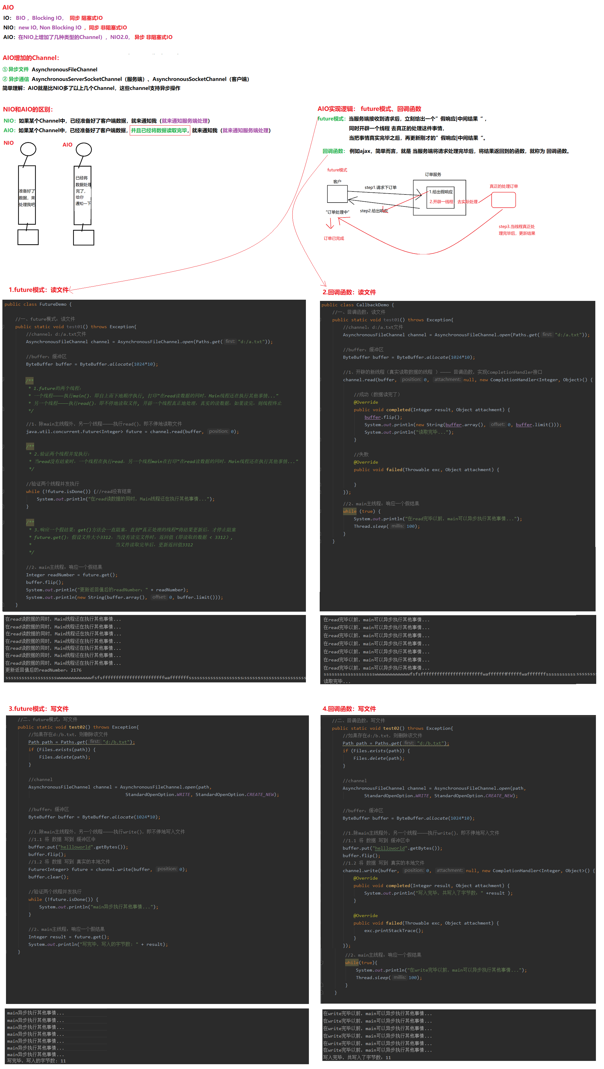Click the NIO diagram top circle
This screenshot has height=1069, width=604.
(x=28, y=149)
